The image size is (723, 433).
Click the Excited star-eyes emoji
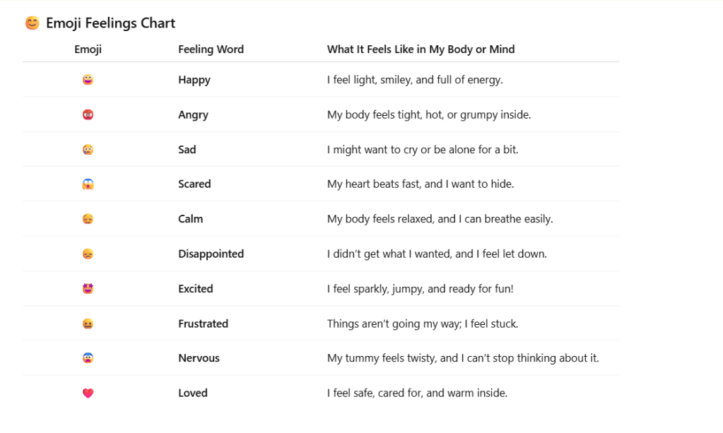88,289
